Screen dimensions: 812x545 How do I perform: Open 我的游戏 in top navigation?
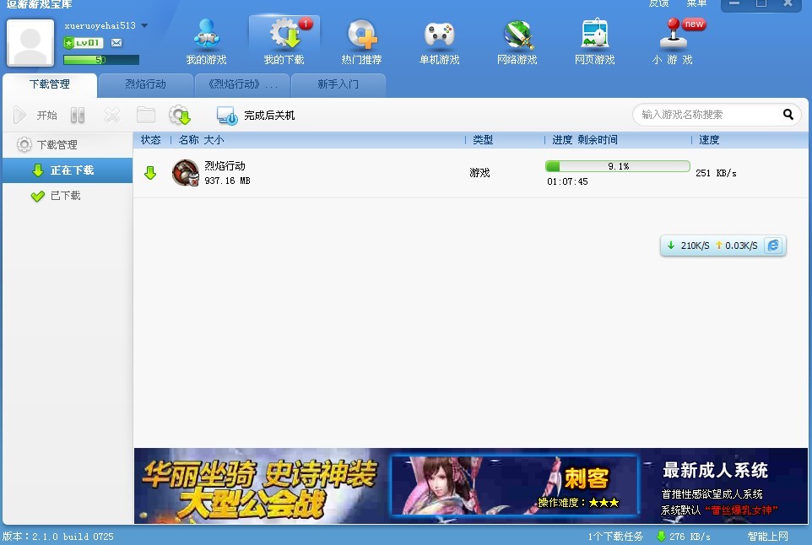click(x=206, y=42)
